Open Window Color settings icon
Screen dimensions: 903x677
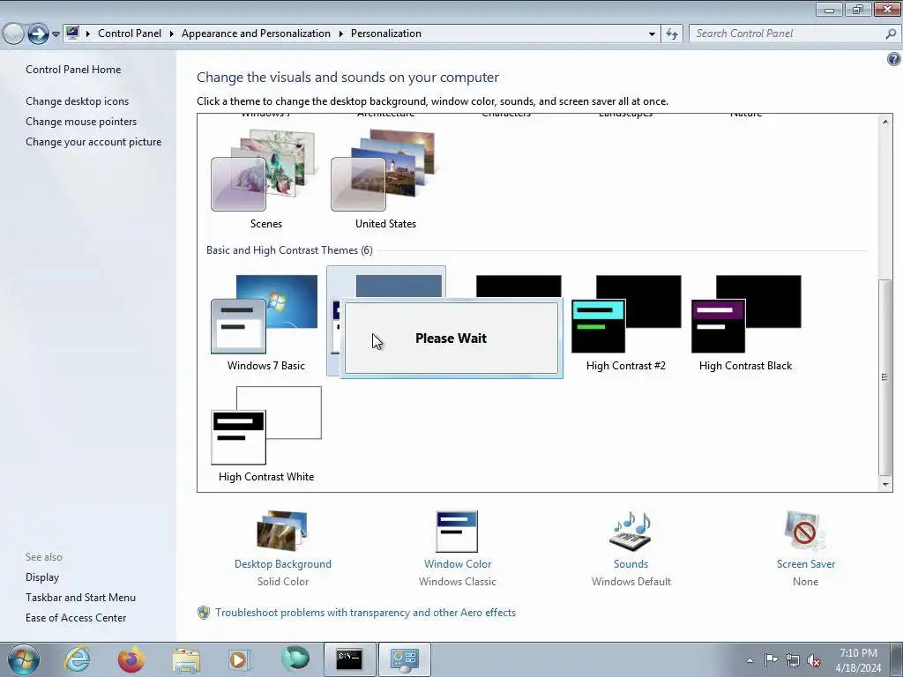pyautogui.click(x=458, y=531)
